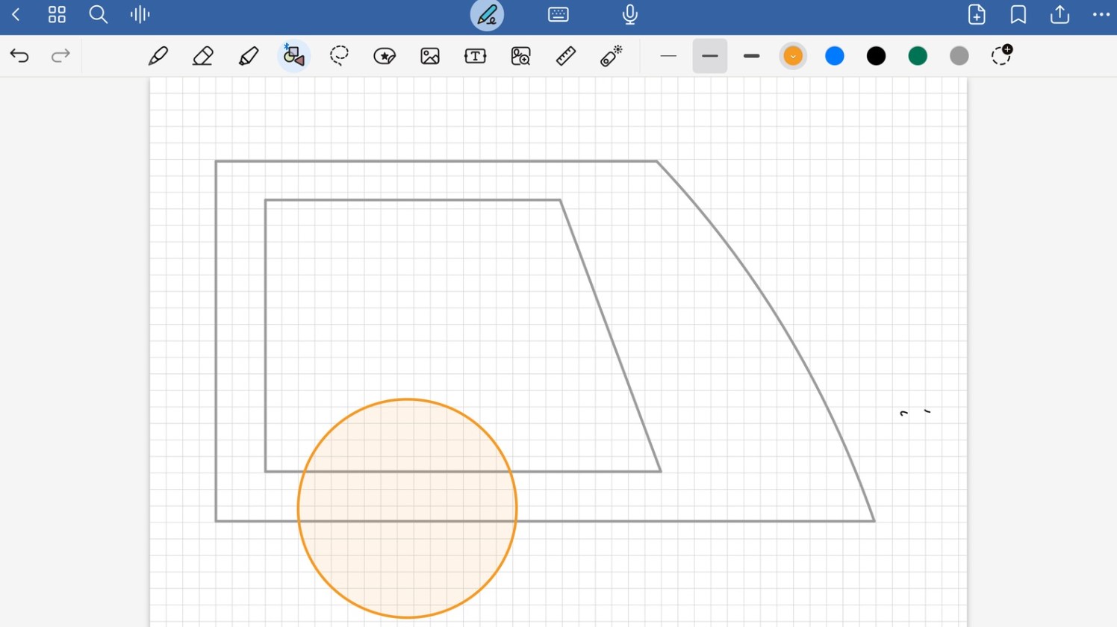
Task: Pick the blue color swatch
Action: (x=835, y=56)
